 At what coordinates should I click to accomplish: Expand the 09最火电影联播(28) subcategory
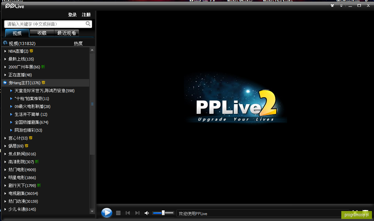tap(11, 107)
